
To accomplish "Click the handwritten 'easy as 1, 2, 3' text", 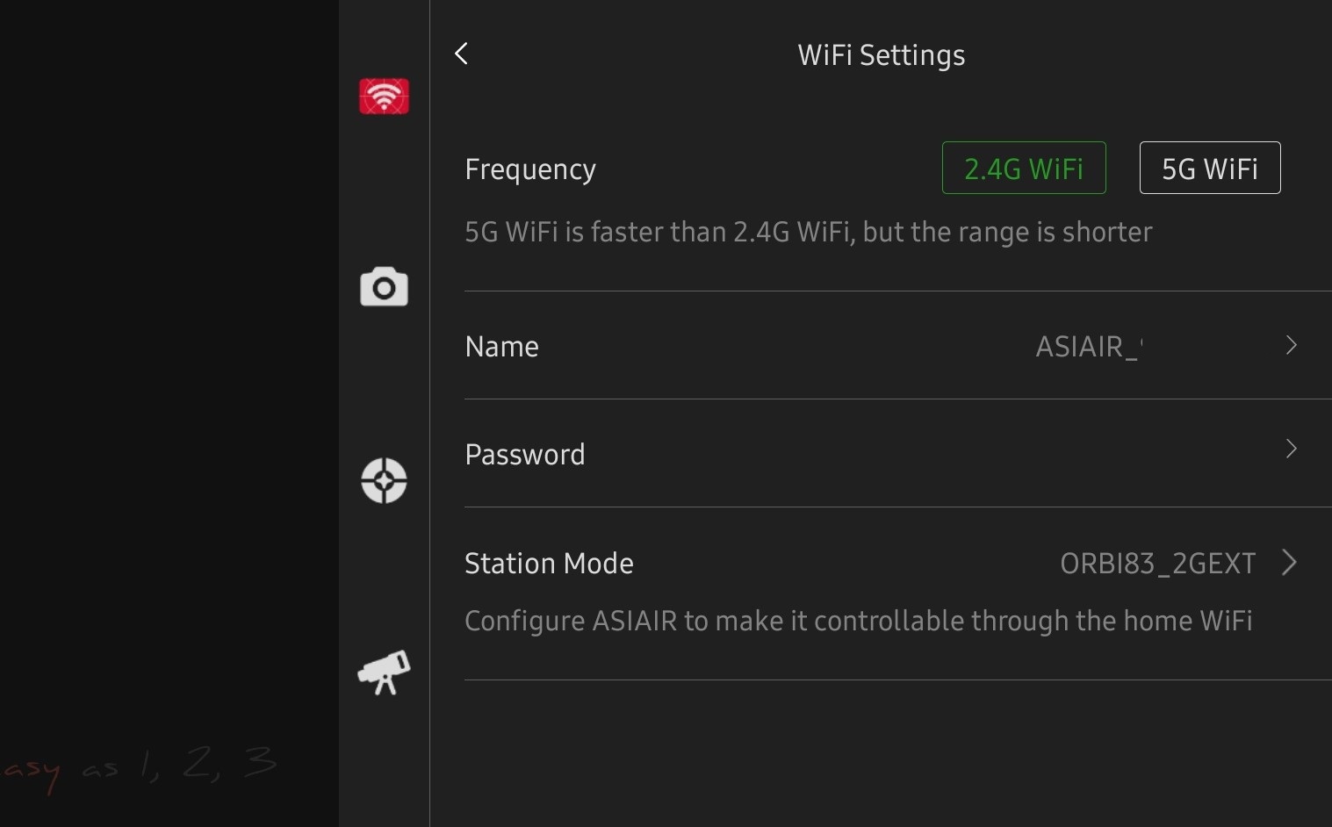I will coord(140,766).
